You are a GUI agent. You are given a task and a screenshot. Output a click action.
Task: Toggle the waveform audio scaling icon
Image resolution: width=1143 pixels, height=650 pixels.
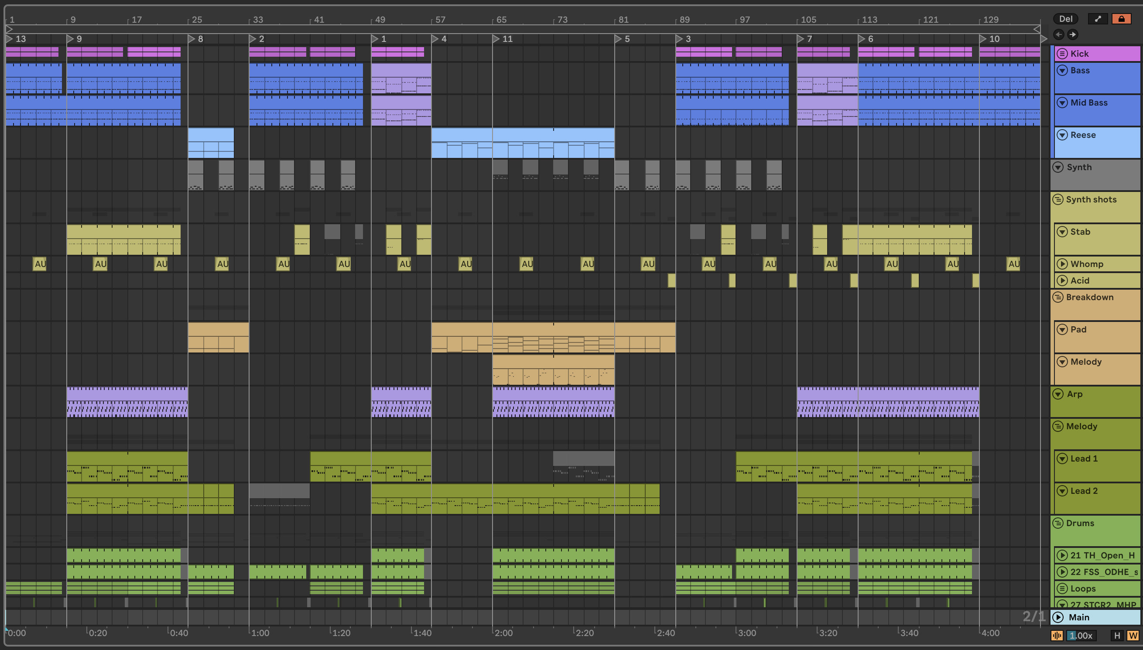point(1057,635)
